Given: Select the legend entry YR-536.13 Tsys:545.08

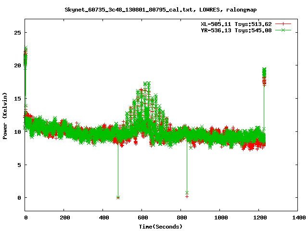Looking at the screenshot, I should 236,30.
